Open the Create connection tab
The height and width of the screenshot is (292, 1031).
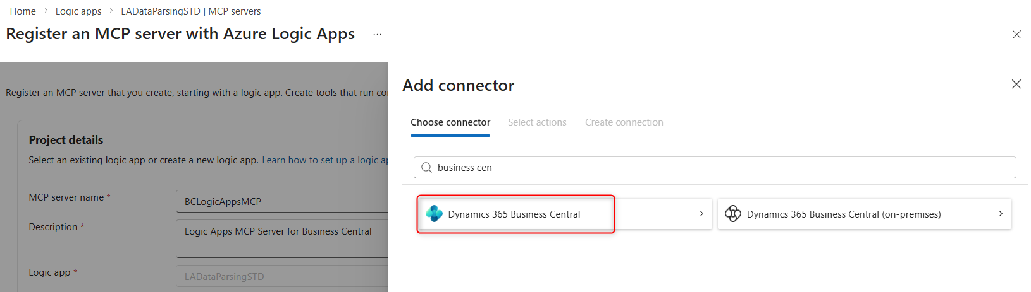[624, 122]
